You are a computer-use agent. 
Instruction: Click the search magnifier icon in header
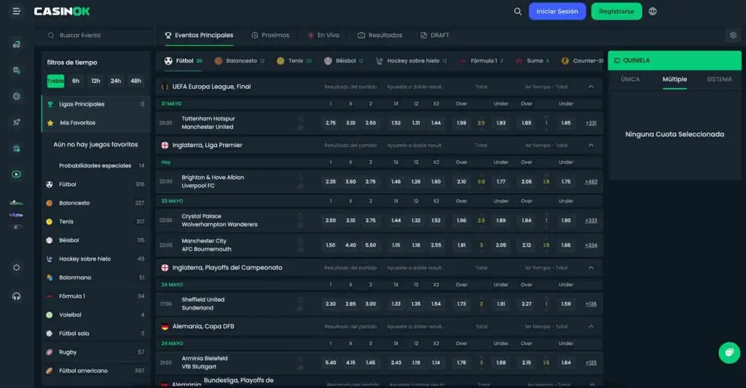(518, 12)
